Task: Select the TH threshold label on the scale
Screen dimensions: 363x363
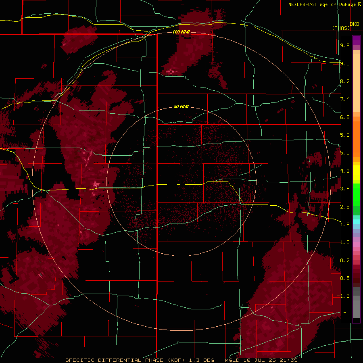Action: (346, 314)
